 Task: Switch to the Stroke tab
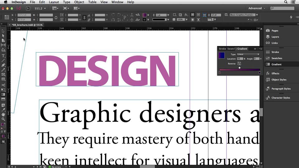(222, 49)
